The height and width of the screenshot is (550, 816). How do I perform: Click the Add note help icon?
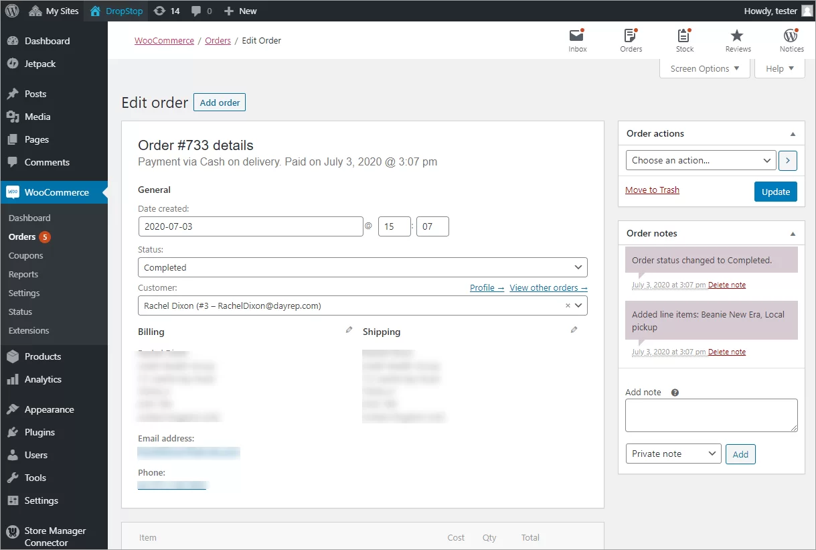675,393
